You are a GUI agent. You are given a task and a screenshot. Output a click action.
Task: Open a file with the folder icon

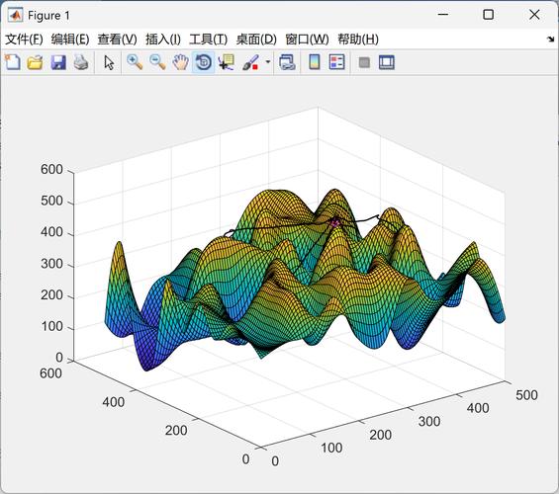[x=36, y=62]
